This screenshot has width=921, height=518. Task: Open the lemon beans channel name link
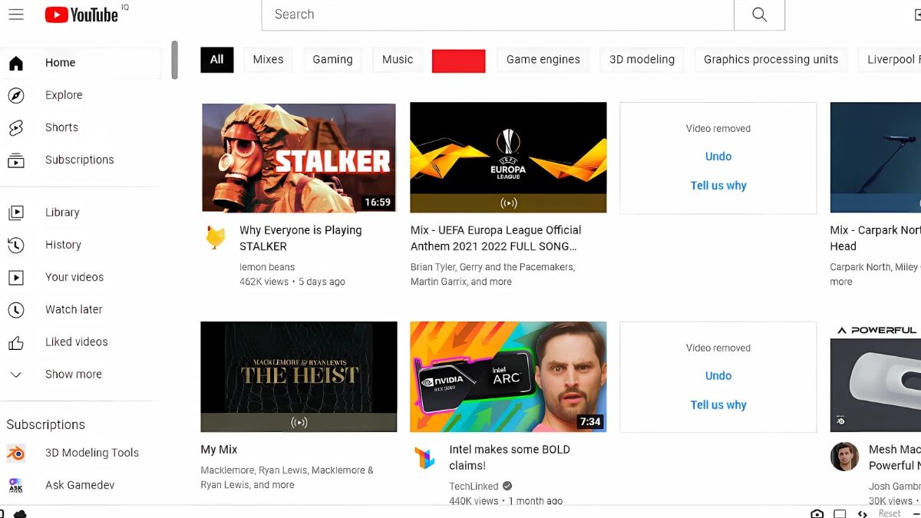267,267
